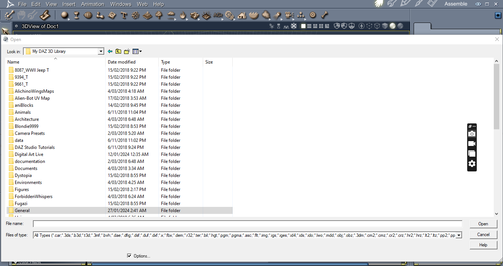Click the AGr toolbar icon
The width and height of the screenshot is (503, 266).
pyautogui.click(x=218, y=15)
